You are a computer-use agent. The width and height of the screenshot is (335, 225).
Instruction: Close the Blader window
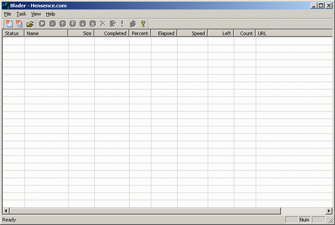(x=329, y=6)
